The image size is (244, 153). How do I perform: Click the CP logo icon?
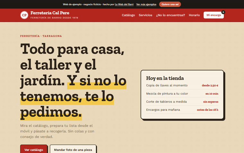pos(24,15)
